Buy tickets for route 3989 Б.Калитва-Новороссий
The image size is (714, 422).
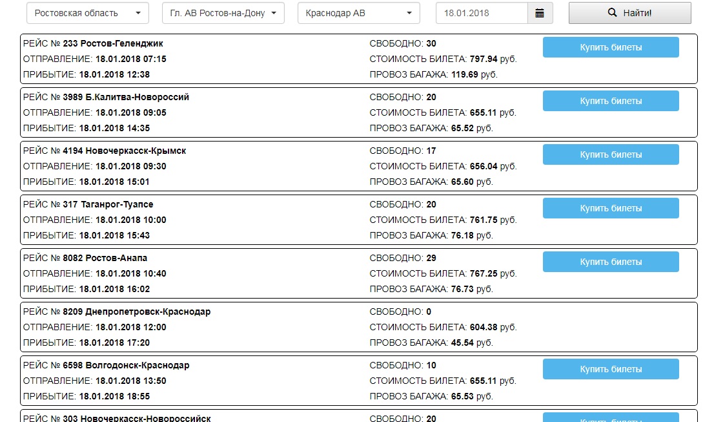[610, 101]
